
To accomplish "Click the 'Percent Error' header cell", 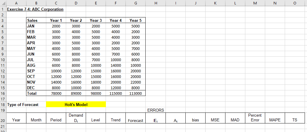I will 255,118.
